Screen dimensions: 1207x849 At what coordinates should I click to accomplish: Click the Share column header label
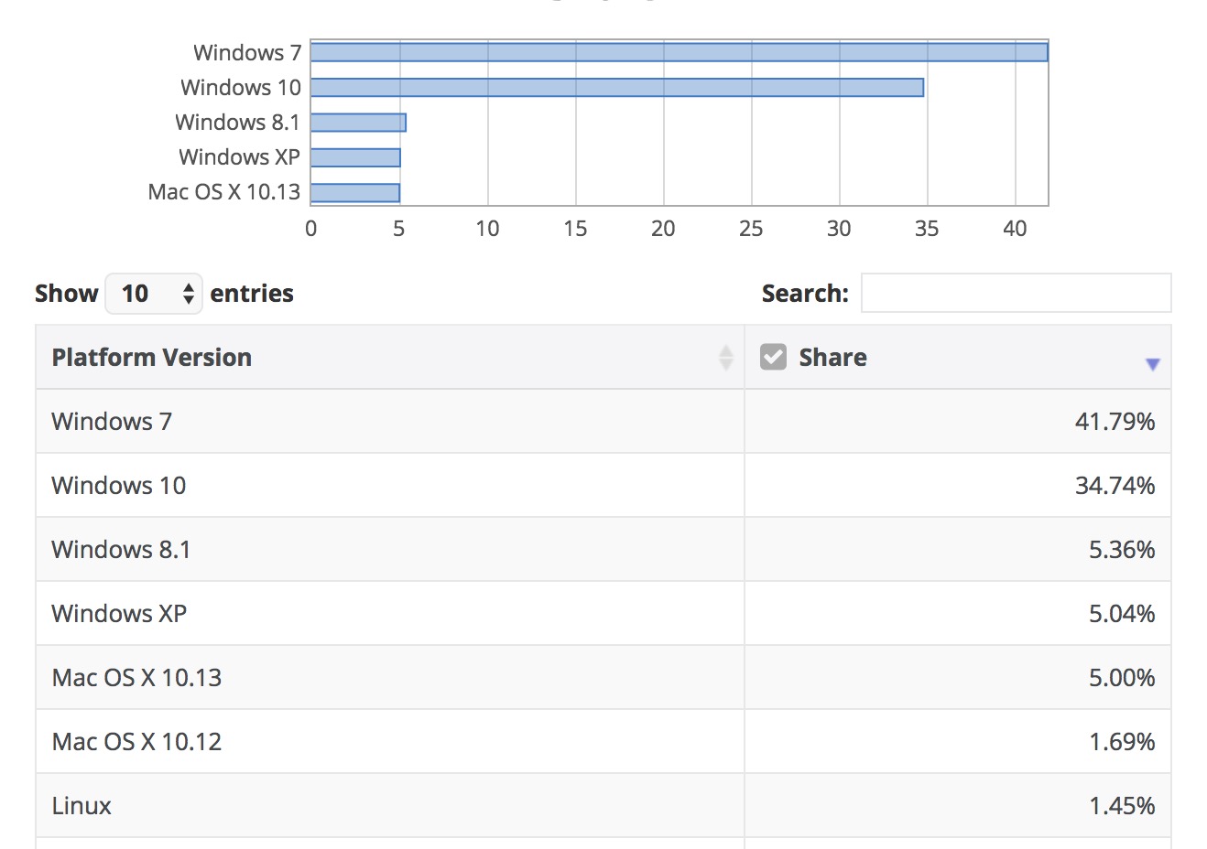coord(832,358)
